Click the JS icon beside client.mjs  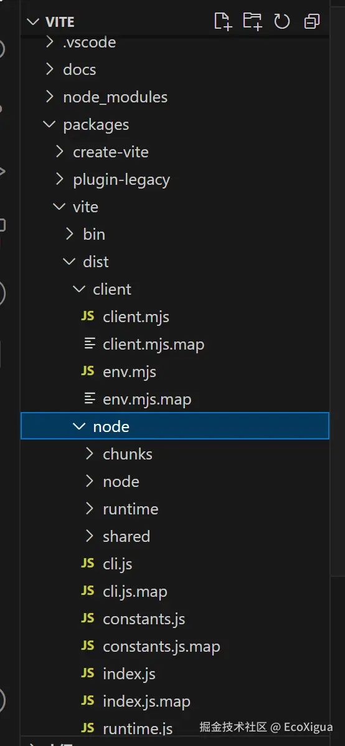pyautogui.click(x=88, y=317)
